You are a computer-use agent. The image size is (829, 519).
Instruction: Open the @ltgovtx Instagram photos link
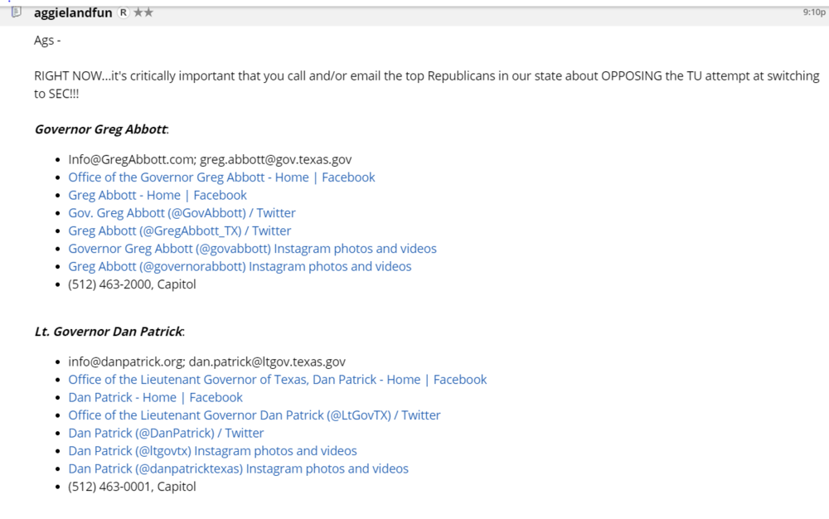point(212,450)
